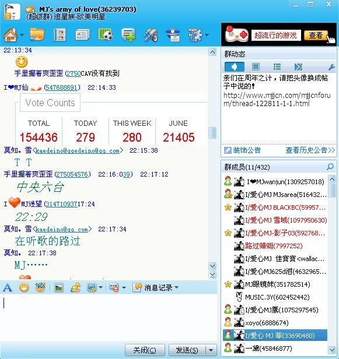Click the chat scrollbar thumb
The width and height of the screenshot is (339, 359).
click(x=212, y=133)
